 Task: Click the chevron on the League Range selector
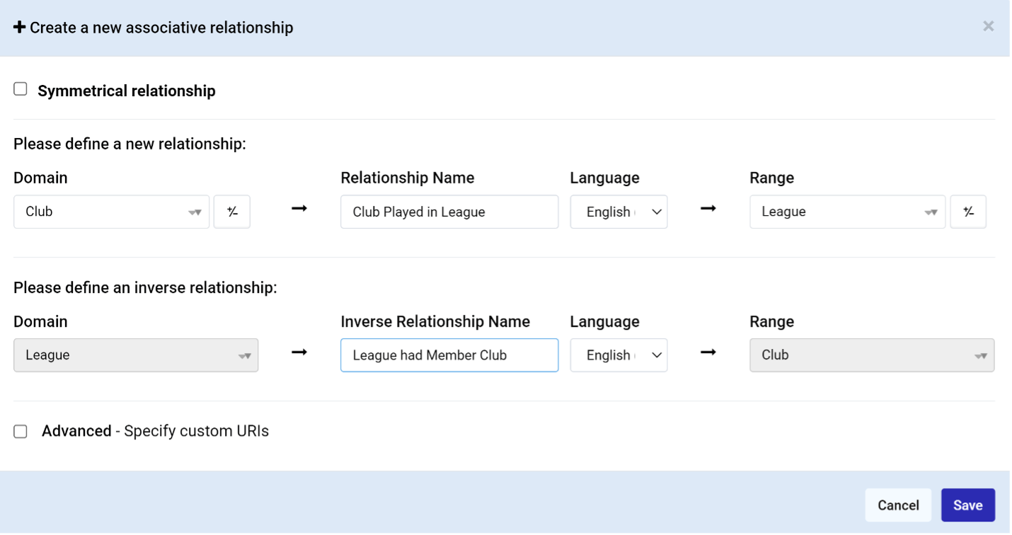click(x=933, y=212)
